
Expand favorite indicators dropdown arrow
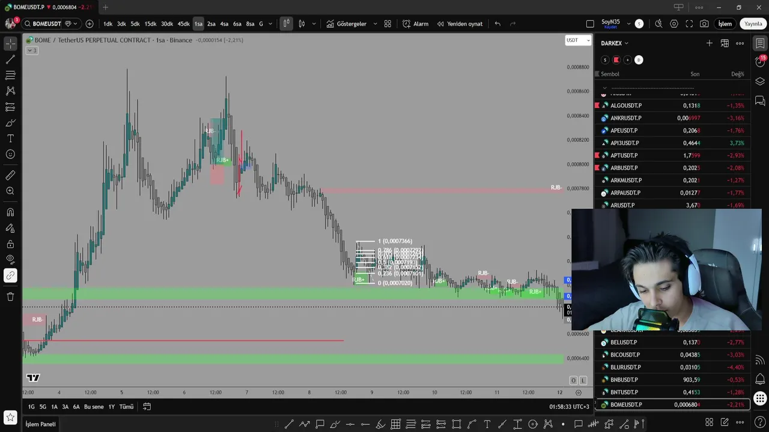pyautogui.click(x=375, y=24)
